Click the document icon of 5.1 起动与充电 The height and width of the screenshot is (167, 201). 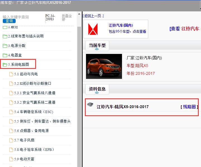coord(11,74)
